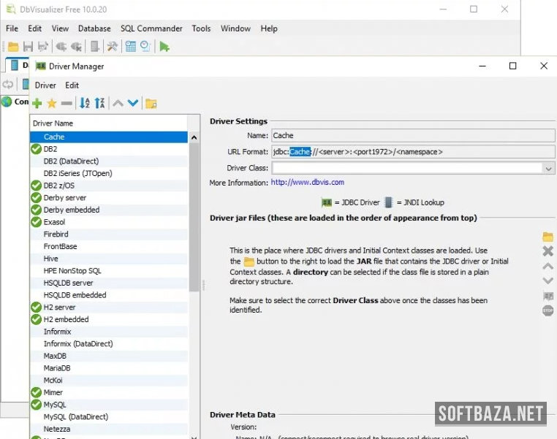Click green run arrow in main toolbar
This screenshot has height=439, width=557.
pyautogui.click(x=164, y=47)
